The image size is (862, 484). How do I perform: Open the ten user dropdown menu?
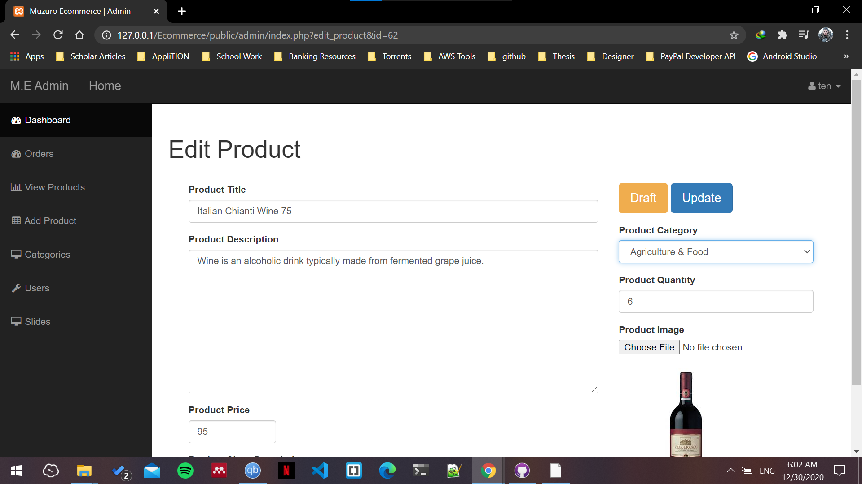pos(824,86)
